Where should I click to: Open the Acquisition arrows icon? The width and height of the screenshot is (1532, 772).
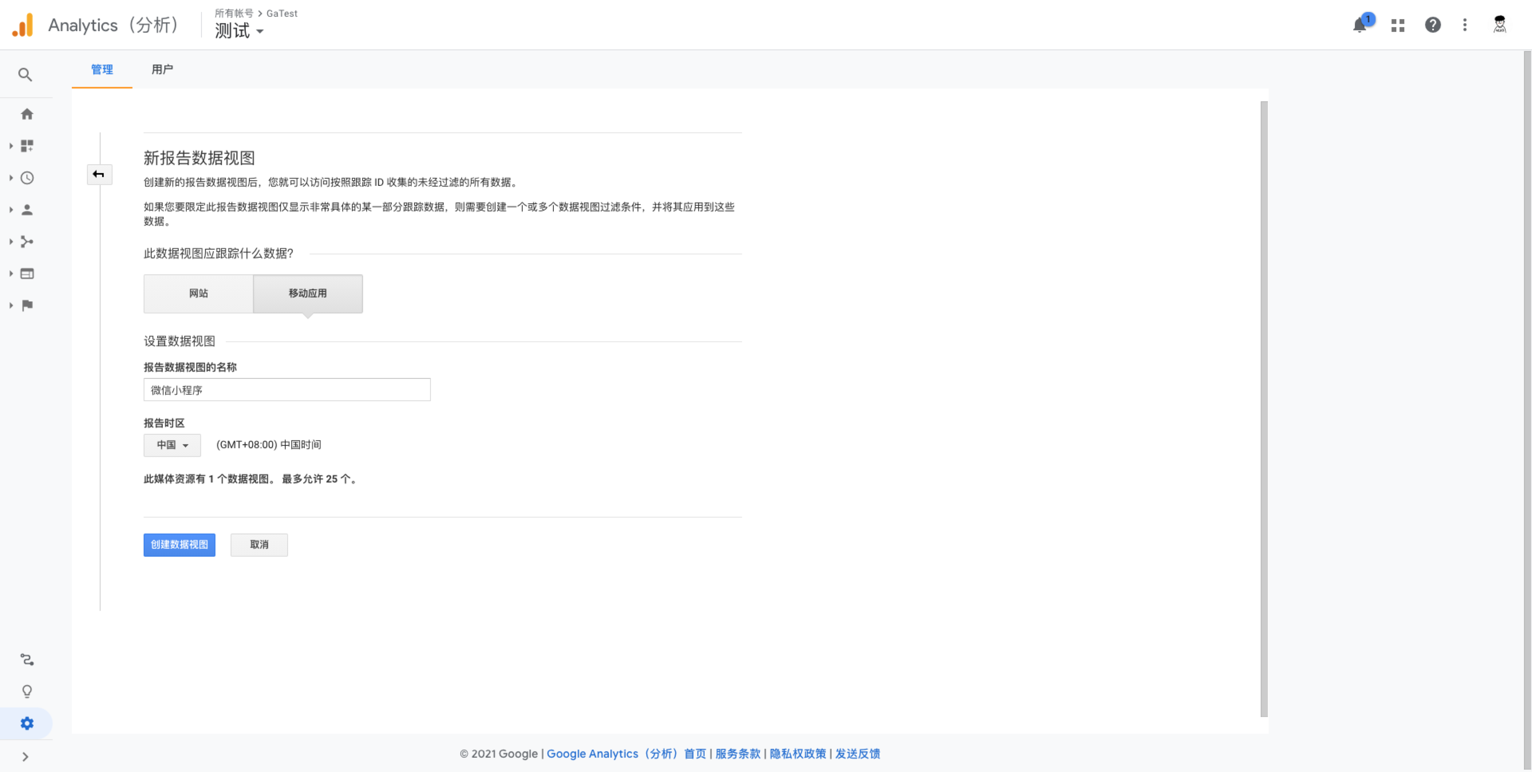(27, 241)
